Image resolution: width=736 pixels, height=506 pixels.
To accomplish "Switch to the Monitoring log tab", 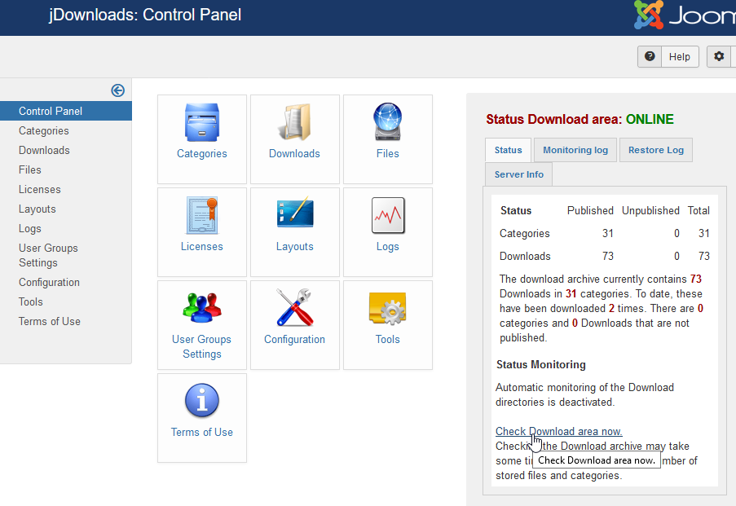I will pos(575,150).
